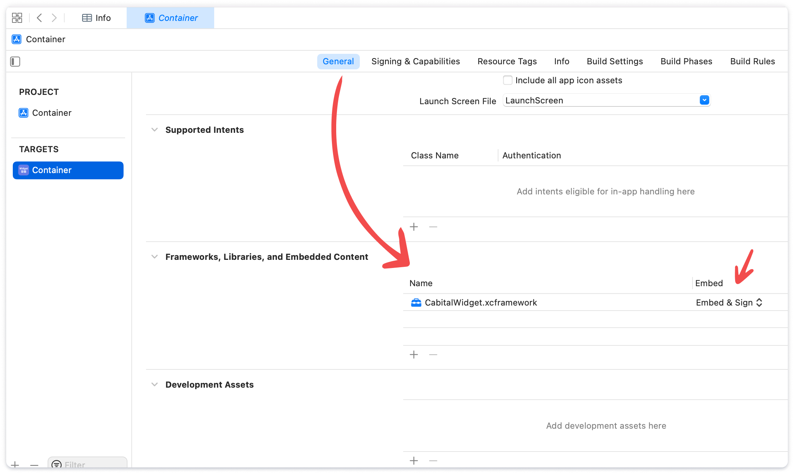The width and height of the screenshot is (794, 474).
Task: Change the Embed & Sign popup option
Action: point(729,303)
